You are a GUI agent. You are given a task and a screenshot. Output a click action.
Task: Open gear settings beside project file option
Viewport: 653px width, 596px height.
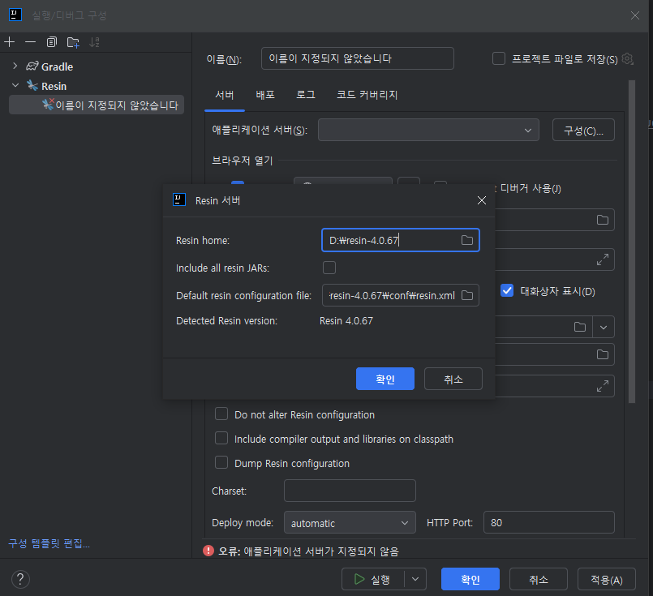(627, 58)
